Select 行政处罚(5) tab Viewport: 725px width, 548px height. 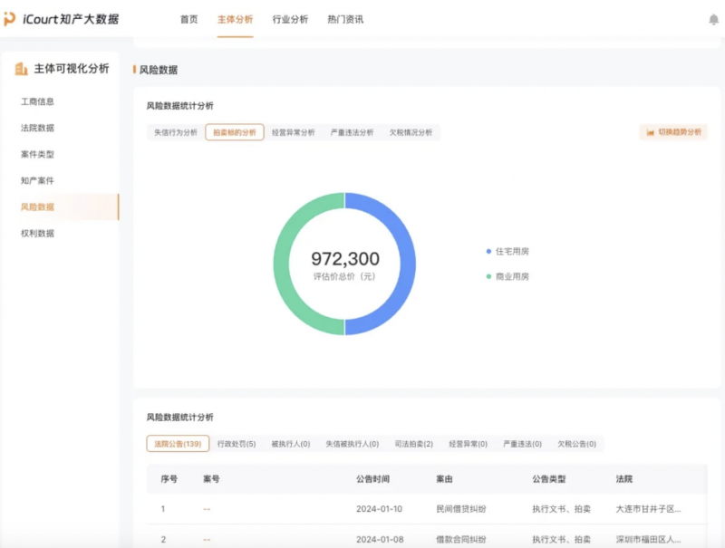237,444
